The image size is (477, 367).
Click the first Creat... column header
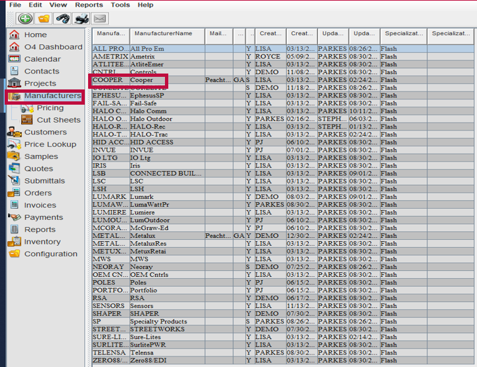tap(271, 36)
